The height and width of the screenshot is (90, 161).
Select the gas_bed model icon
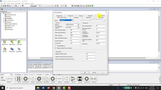[x=19, y=79]
